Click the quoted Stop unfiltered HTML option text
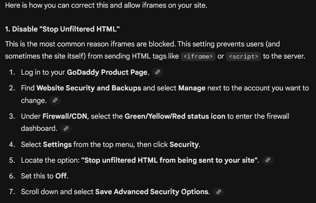The width and height of the screenshot is (316, 203). (170, 160)
